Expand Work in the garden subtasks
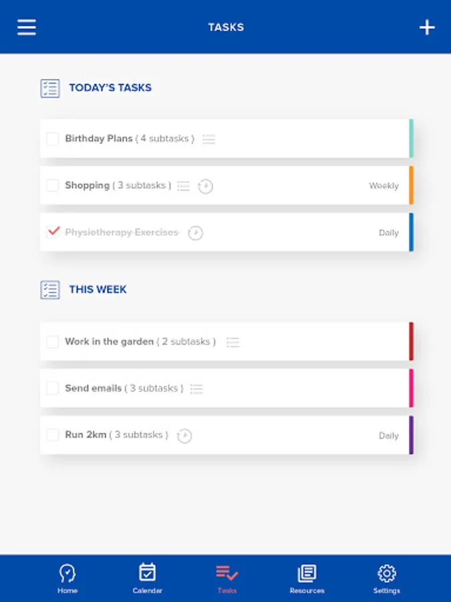 pos(233,342)
